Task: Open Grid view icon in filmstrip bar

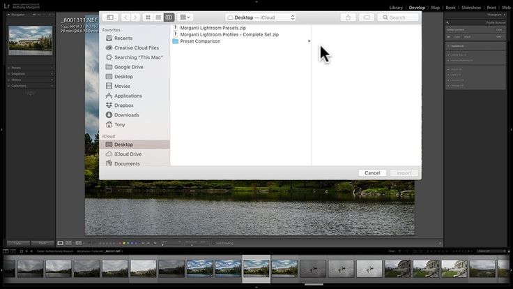Action: pyautogui.click(x=22, y=251)
